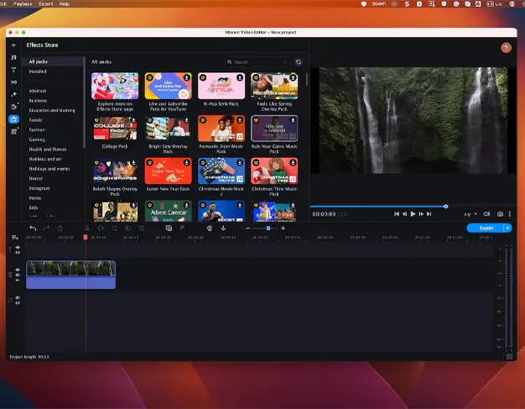Click the preview progress slider handle

click(x=445, y=207)
